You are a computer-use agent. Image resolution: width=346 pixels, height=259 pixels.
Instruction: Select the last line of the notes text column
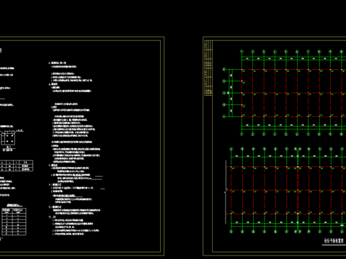(x=68, y=234)
